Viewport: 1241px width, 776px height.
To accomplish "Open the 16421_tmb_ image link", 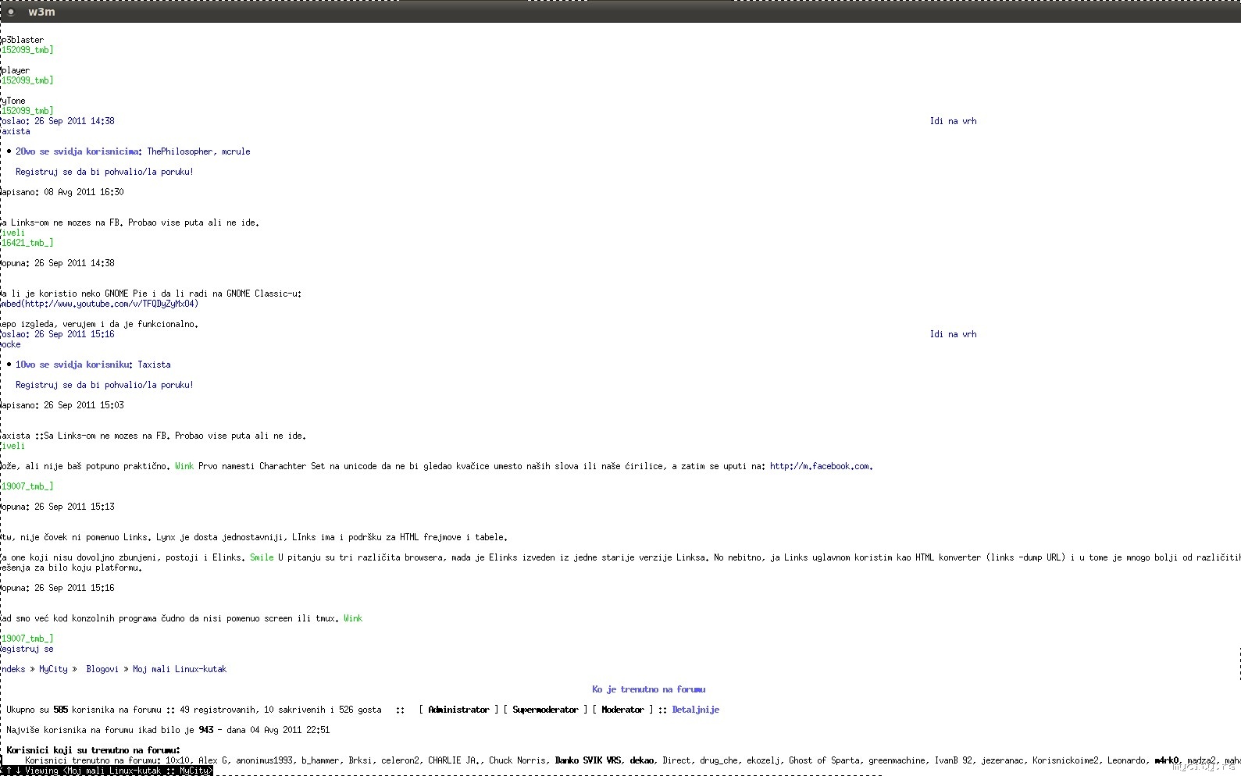I will tap(27, 243).
